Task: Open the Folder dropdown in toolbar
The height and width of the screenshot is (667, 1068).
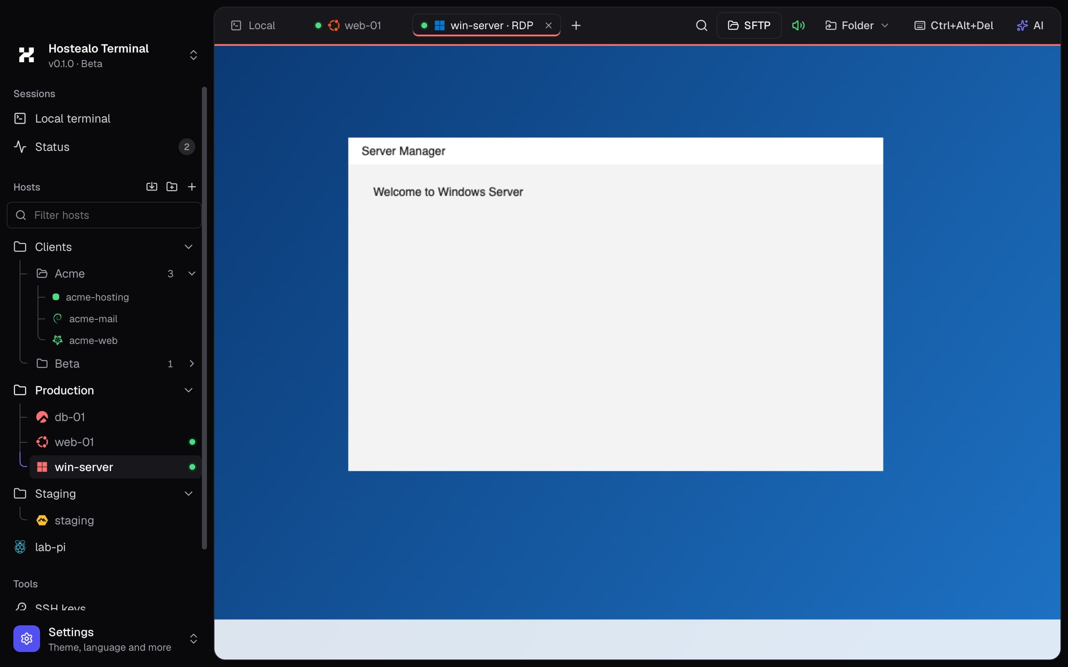Action: [x=856, y=25]
